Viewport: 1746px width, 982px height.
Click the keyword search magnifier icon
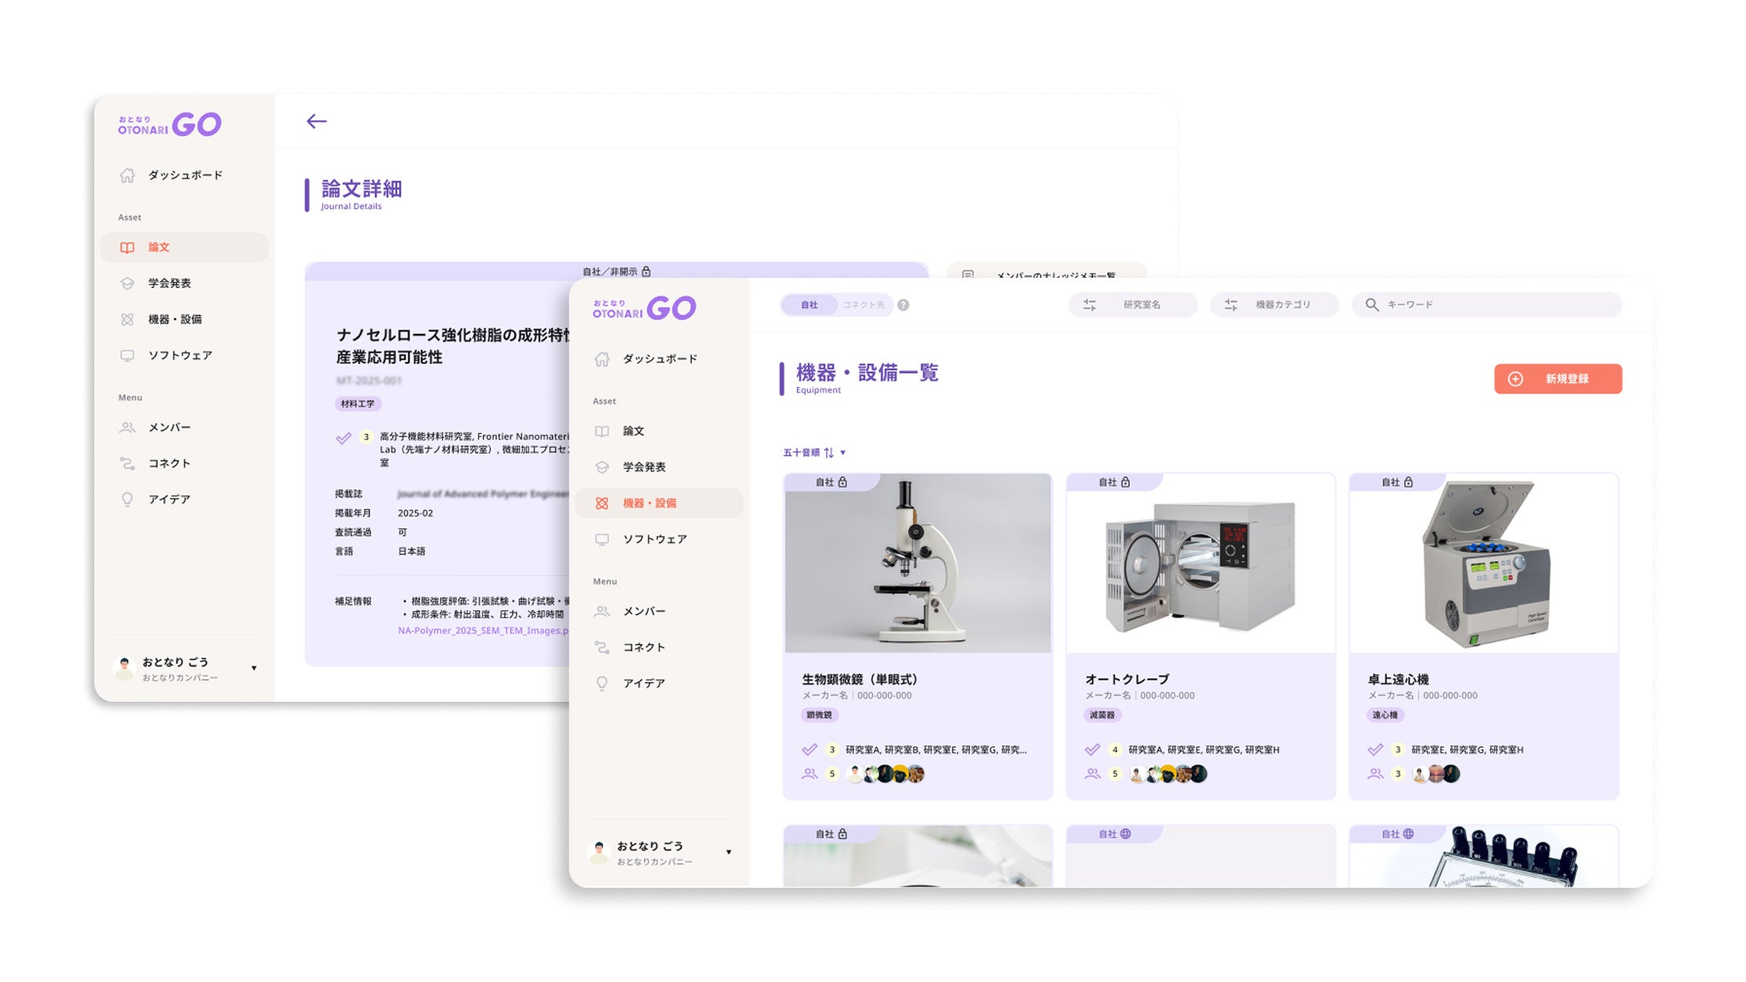1371,305
